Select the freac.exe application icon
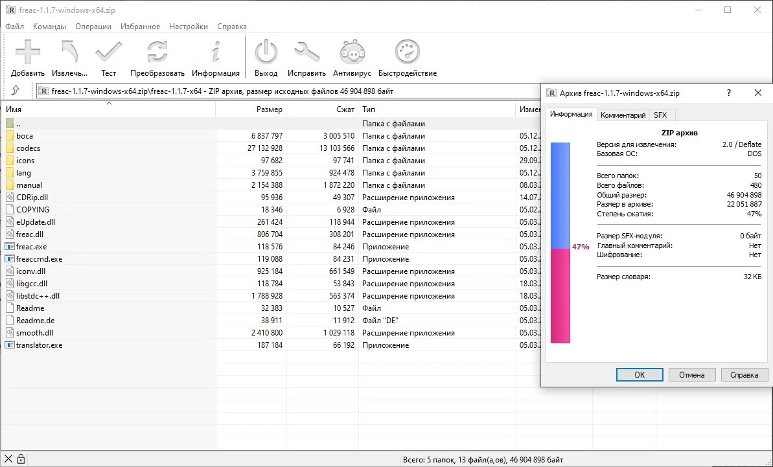 click(x=10, y=246)
